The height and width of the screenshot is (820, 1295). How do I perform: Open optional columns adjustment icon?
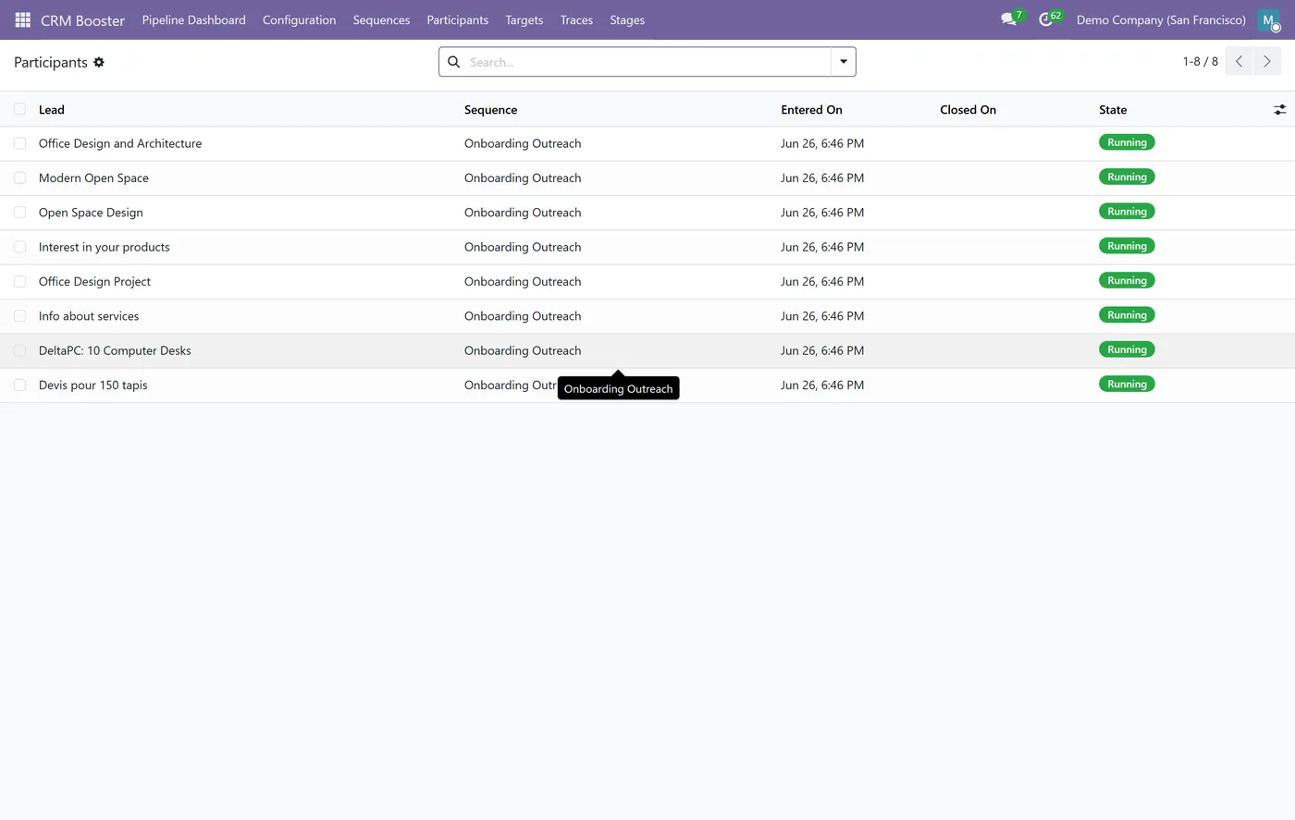1280,110
